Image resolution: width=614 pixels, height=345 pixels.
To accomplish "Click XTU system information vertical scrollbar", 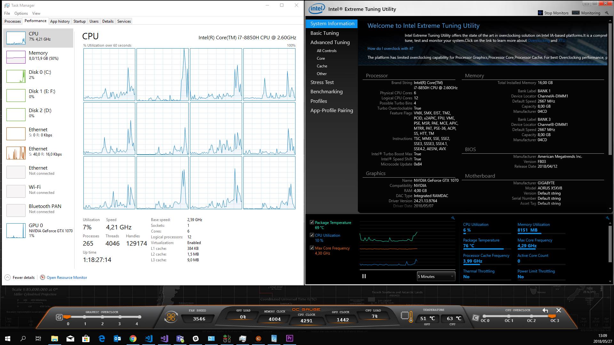I will click(610, 89).
